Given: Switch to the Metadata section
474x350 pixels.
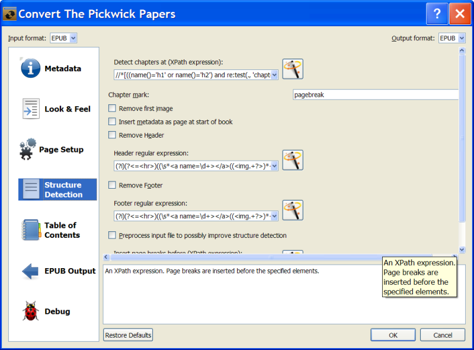Looking at the screenshot, I should coord(57,68).
